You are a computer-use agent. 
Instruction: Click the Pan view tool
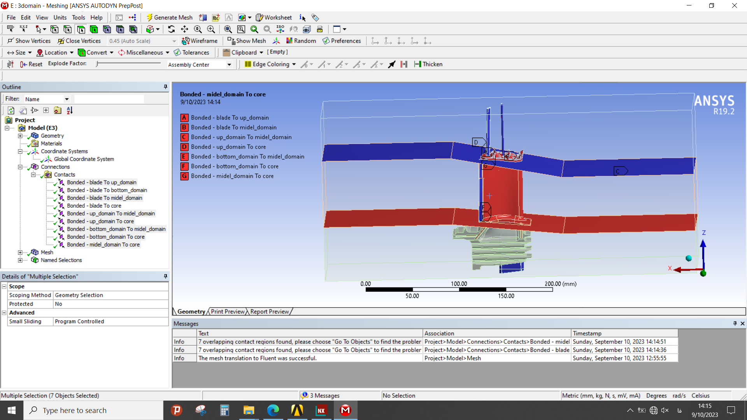(184, 29)
